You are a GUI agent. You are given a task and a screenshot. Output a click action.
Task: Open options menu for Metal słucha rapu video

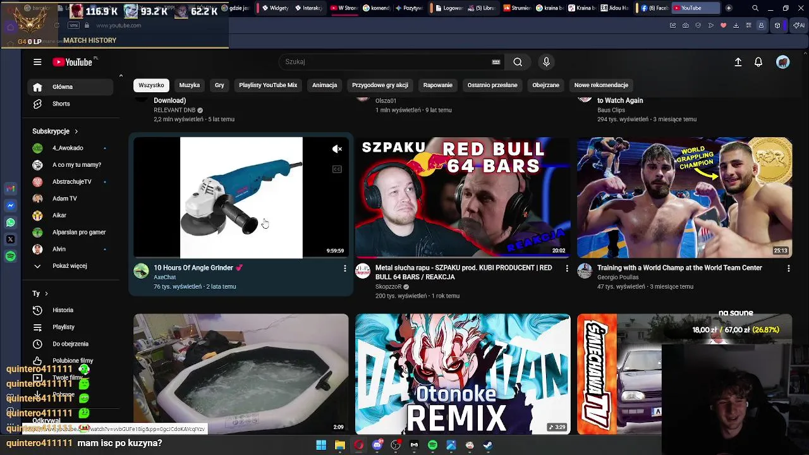566,269
